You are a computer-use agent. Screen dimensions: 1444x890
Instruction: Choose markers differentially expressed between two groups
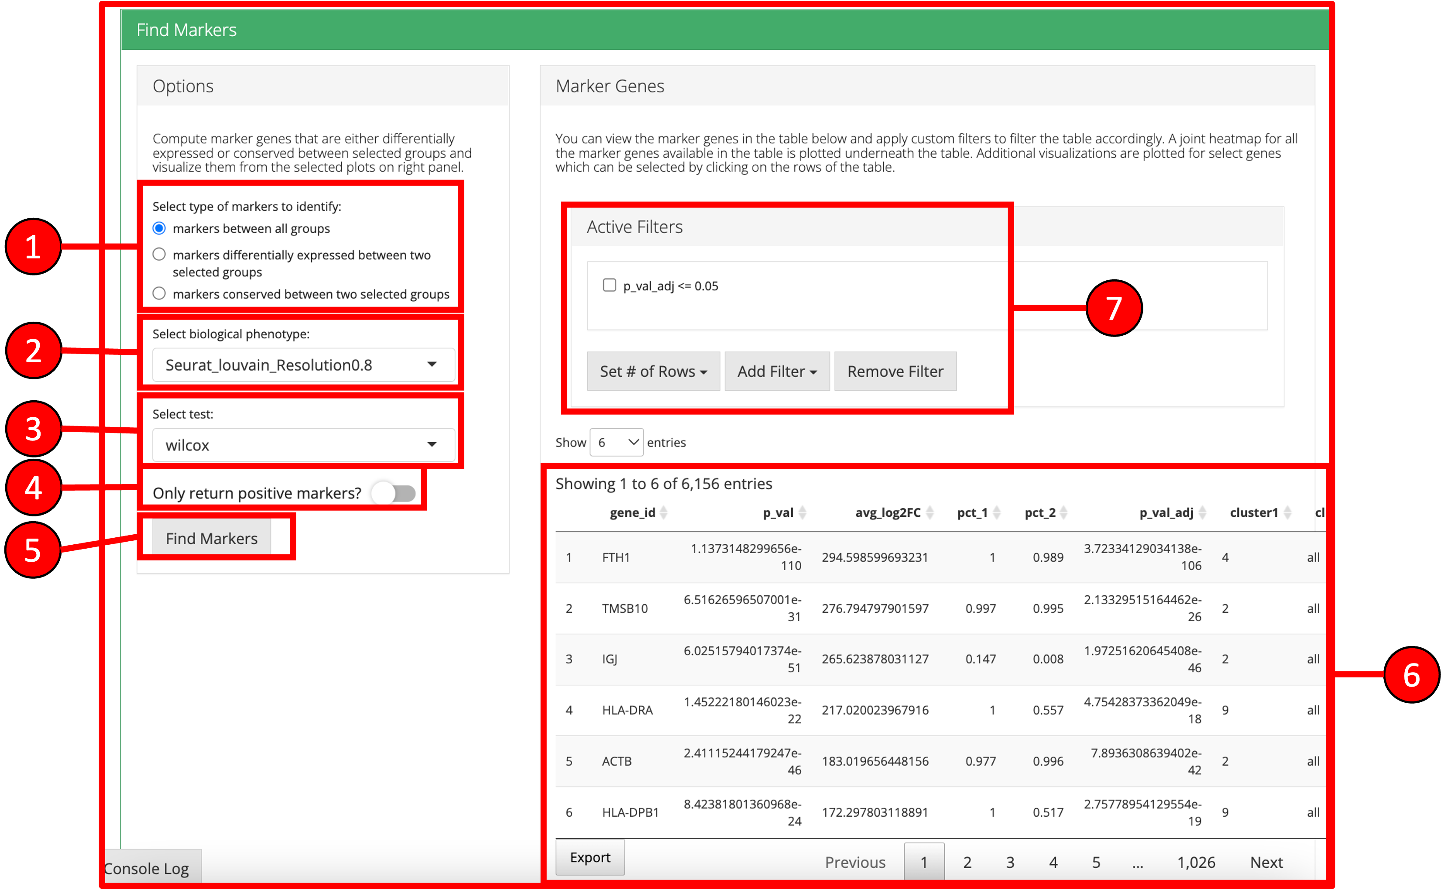[159, 255]
